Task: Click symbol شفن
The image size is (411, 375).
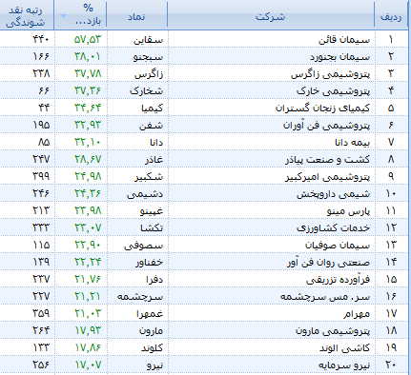Action: tap(152, 126)
